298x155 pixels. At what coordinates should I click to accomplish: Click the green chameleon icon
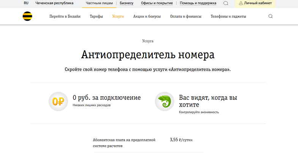pyautogui.click(x=164, y=101)
